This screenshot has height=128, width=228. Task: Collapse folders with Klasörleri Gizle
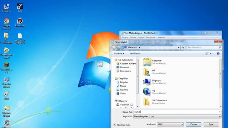coord(122,125)
